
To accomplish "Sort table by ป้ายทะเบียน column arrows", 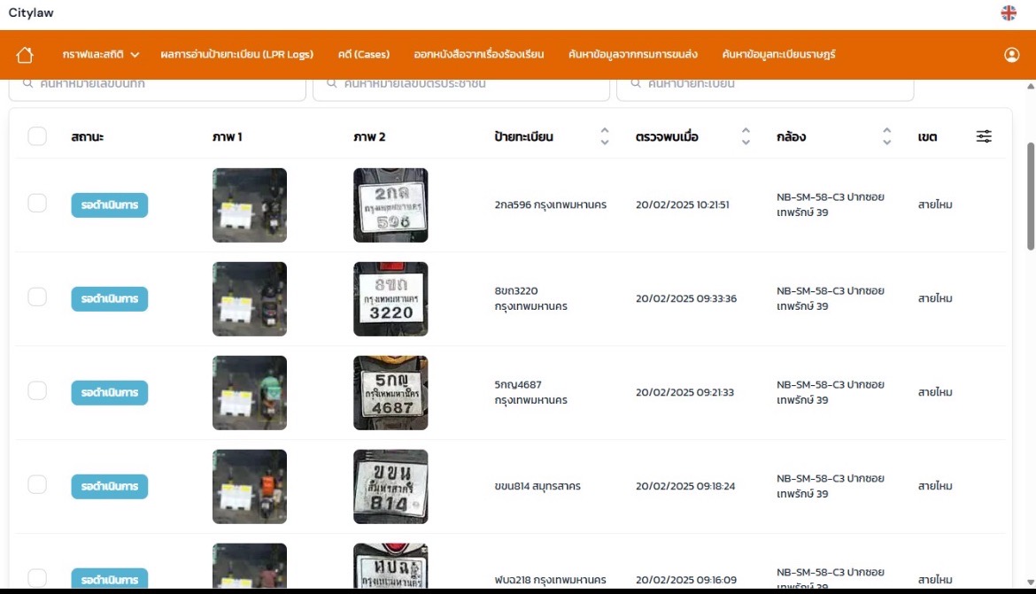I will pos(605,136).
